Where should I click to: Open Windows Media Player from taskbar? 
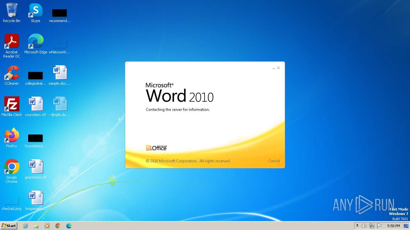[47, 226]
